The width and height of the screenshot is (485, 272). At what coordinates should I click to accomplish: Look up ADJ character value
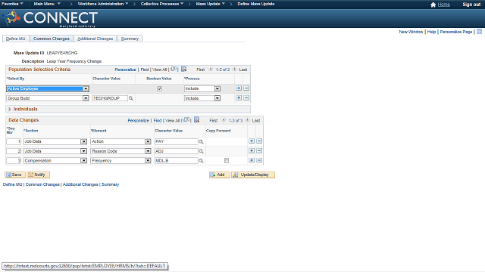coord(201,151)
